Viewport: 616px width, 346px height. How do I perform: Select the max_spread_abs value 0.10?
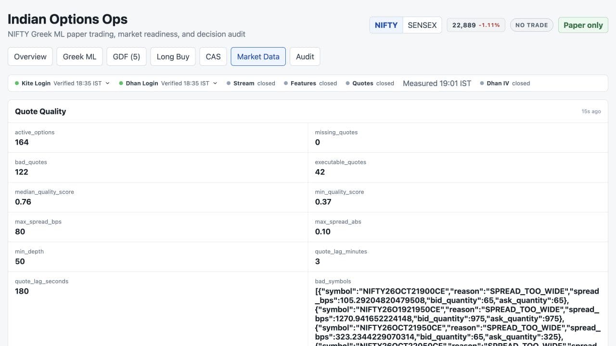tap(323, 232)
